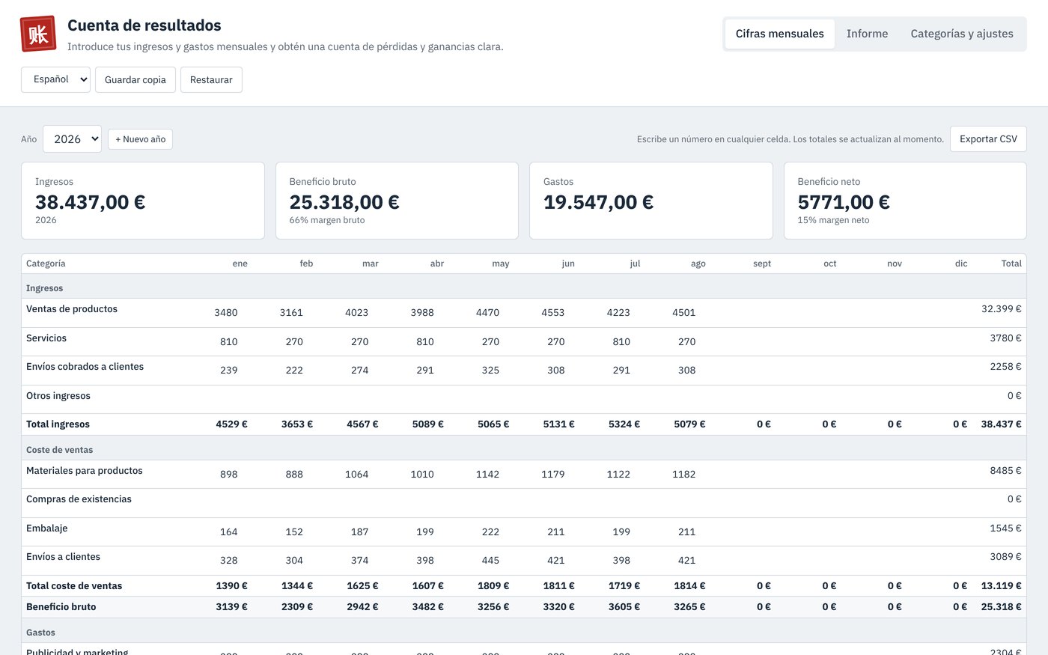Add a year with + Nuevo año
Screen dimensions: 1048x655
tap(140, 139)
